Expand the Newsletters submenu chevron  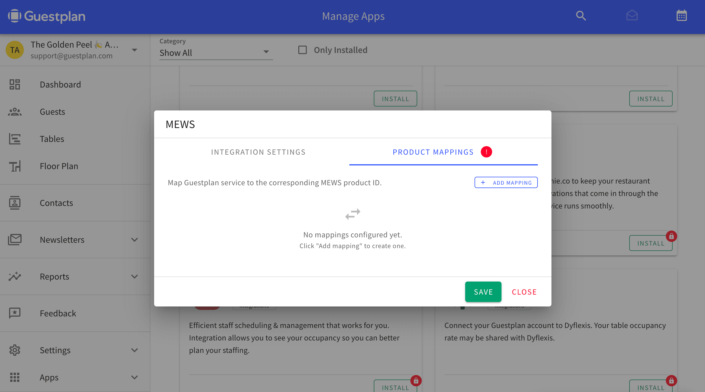pyautogui.click(x=135, y=240)
